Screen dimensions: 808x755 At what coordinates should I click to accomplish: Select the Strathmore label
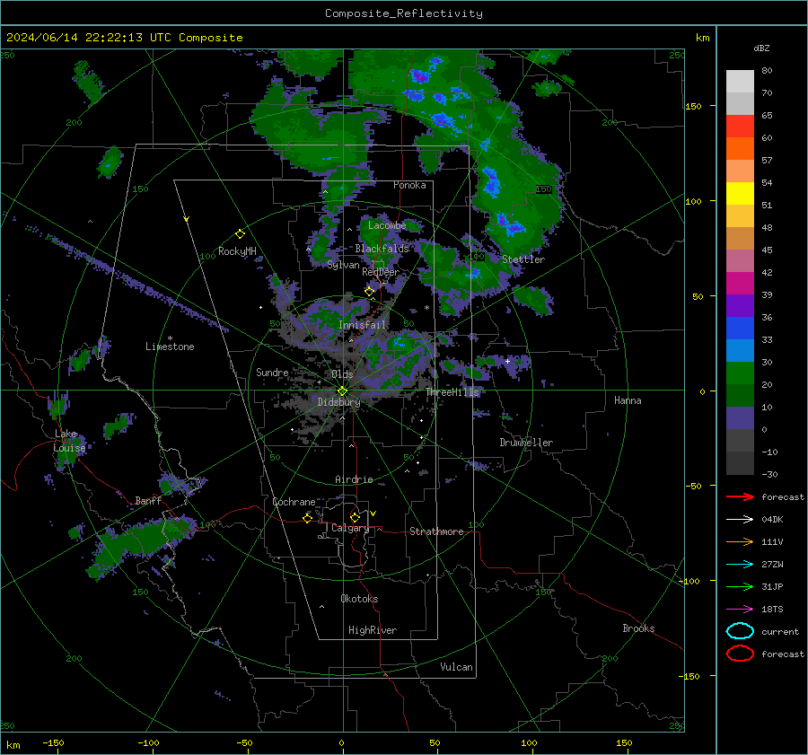[436, 531]
